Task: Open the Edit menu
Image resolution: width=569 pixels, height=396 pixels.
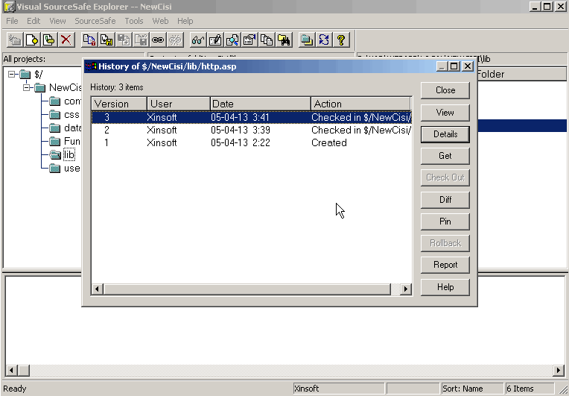Action: pos(34,21)
